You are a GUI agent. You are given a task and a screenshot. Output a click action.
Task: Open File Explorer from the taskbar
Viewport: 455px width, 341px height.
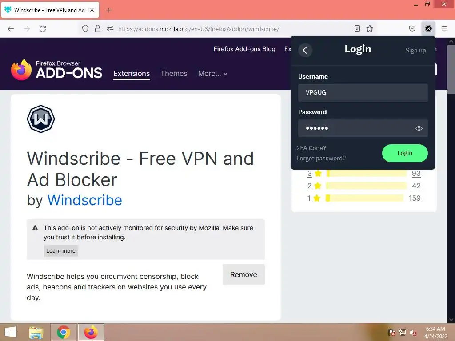coord(36,332)
